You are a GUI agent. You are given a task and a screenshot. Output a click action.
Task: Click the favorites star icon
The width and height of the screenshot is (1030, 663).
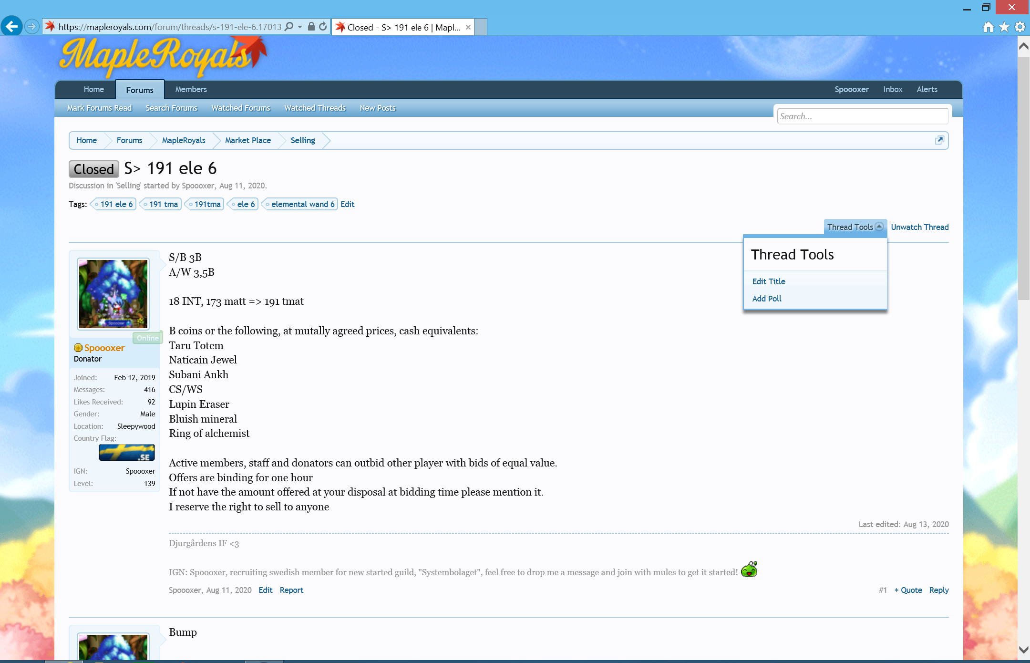pyautogui.click(x=1004, y=27)
